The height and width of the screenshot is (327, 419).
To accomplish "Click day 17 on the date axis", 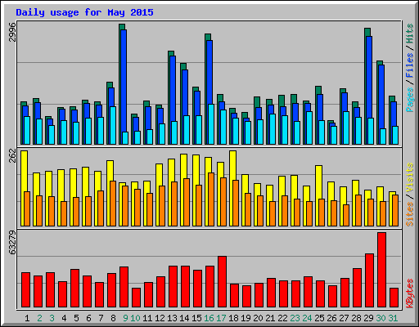I will pyautogui.click(x=221, y=318).
